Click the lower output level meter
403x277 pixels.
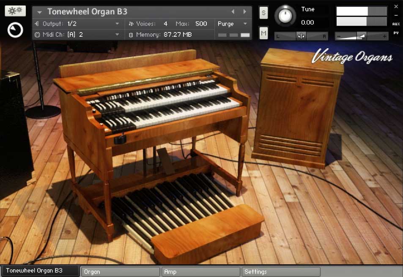point(362,21)
